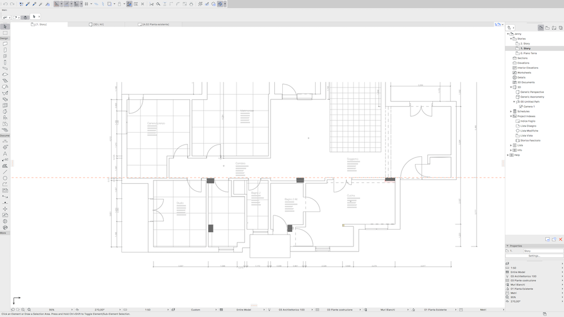The image size is (564, 317).
Task: Click the Redo arrow in top toolbar
Action: pyautogui.click(x=12, y=4)
